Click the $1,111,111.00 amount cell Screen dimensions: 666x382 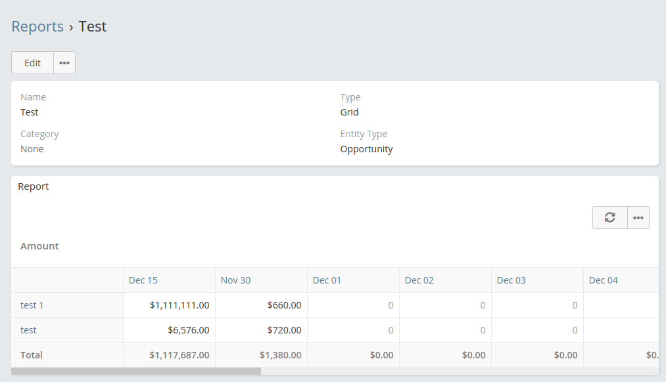click(x=179, y=305)
